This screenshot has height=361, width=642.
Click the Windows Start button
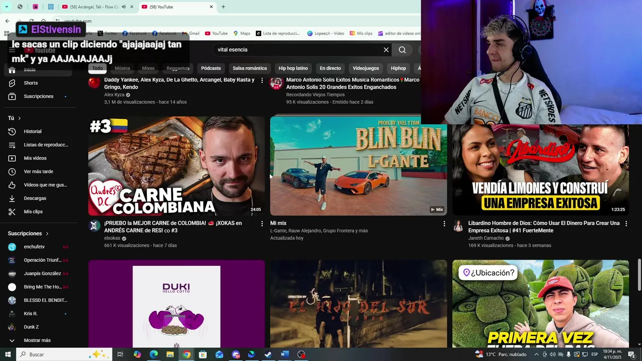8,354
